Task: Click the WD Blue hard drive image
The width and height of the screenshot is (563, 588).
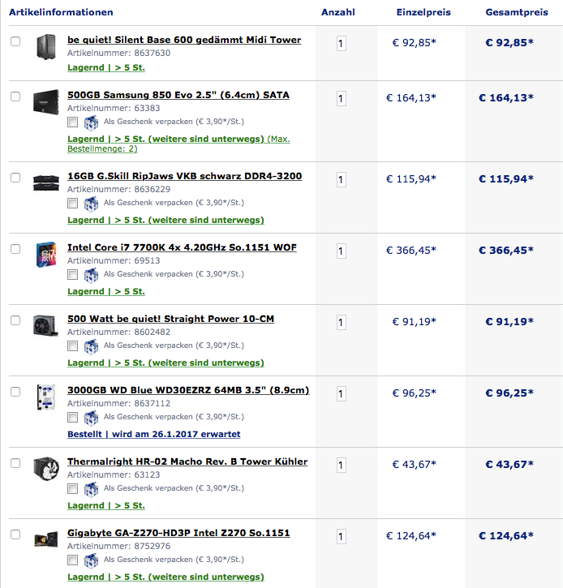Action: point(45,397)
